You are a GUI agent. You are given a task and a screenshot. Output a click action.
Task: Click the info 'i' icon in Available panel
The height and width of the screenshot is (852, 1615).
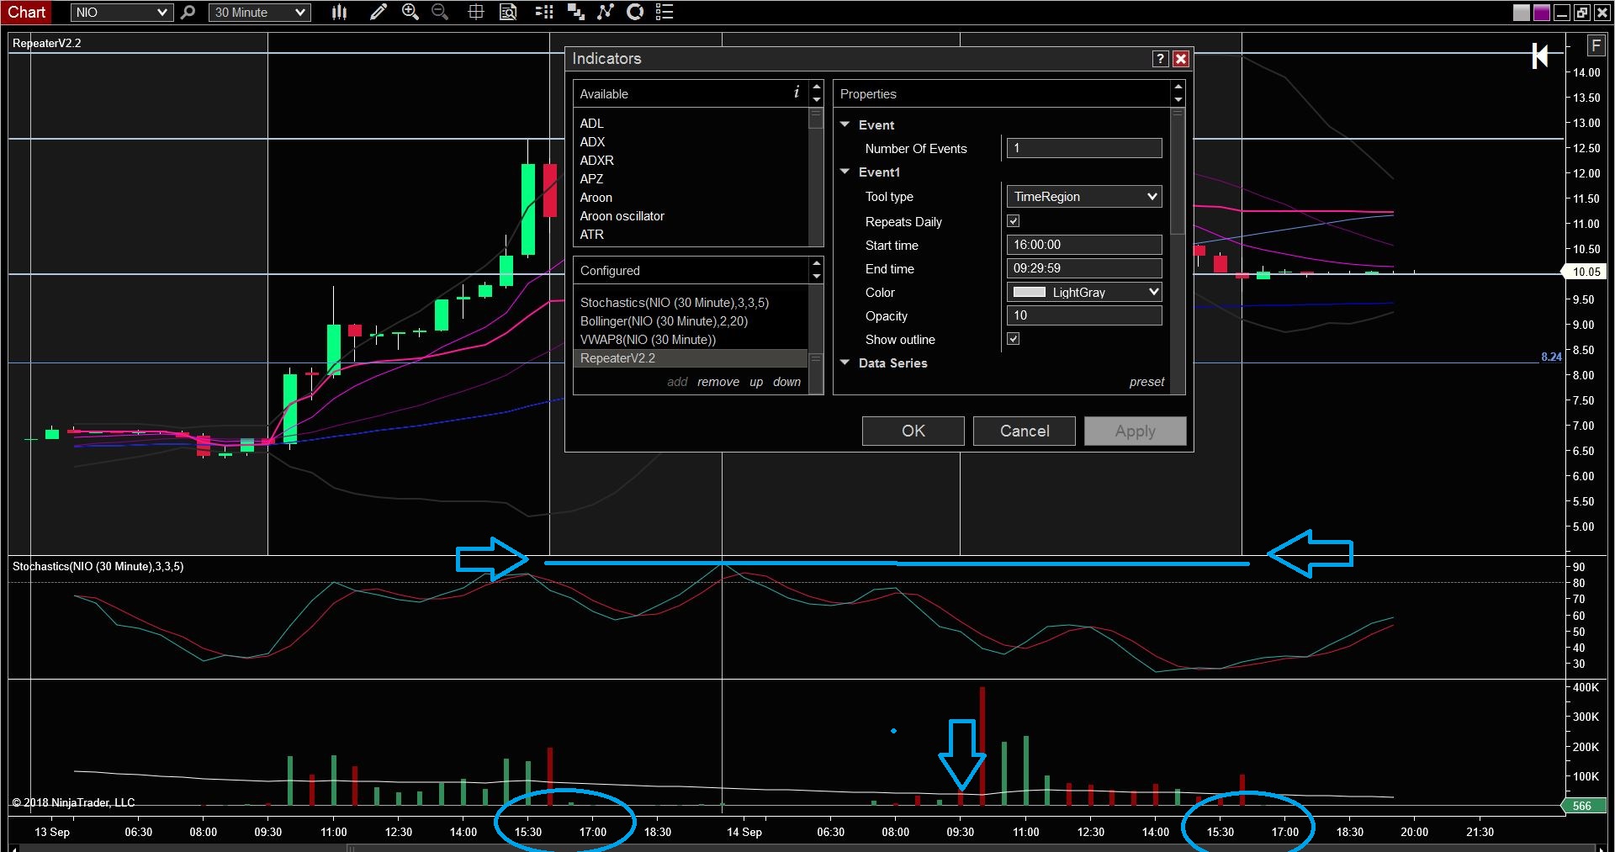tap(797, 93)
